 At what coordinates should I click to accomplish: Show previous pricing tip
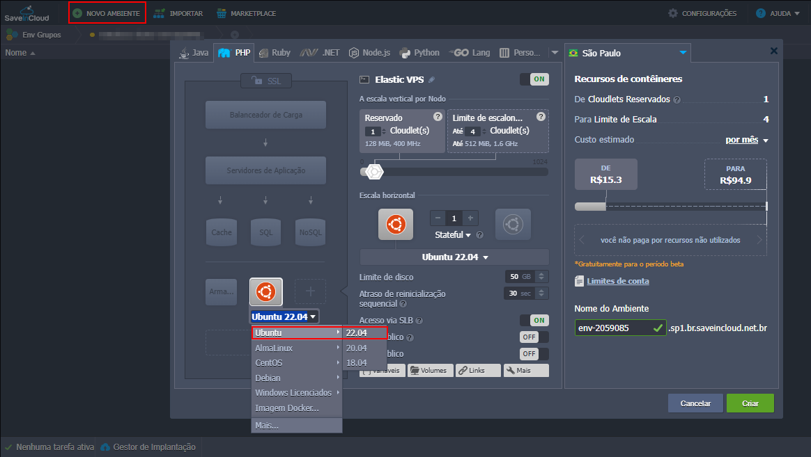(582, 239)
